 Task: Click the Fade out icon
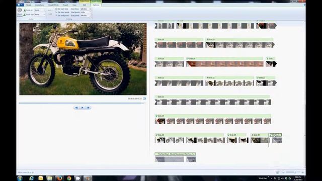tap(25, 15)
